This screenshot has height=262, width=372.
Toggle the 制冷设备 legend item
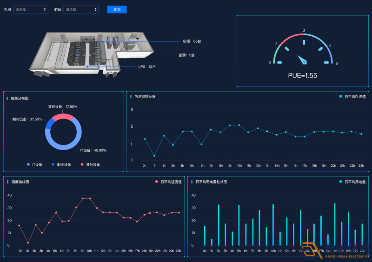point(61,164)
